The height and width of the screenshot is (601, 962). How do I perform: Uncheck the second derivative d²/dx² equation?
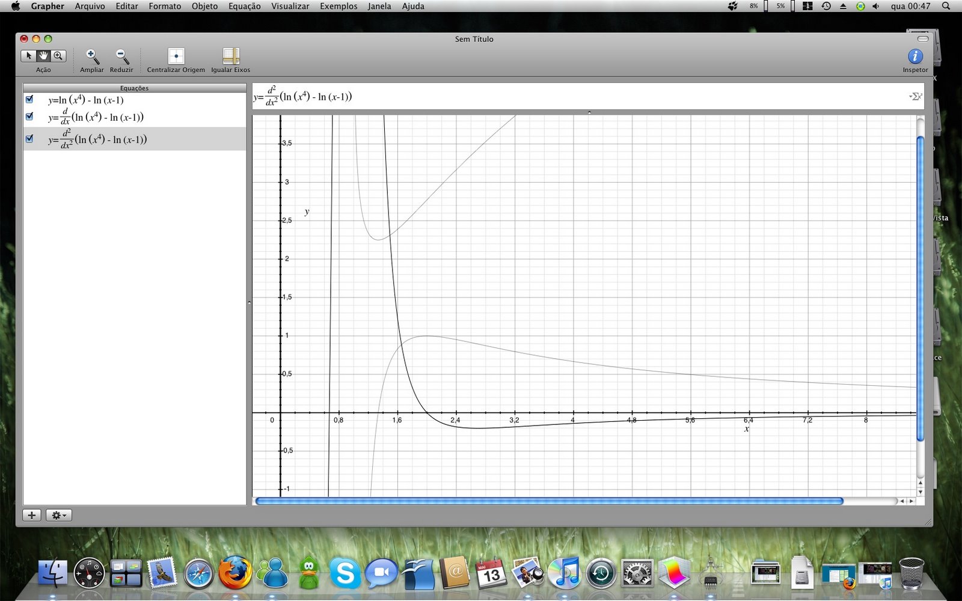(29, 139)
